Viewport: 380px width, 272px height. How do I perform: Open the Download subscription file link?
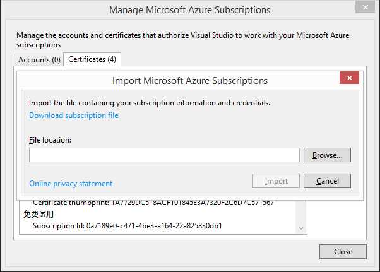[74, 115]
